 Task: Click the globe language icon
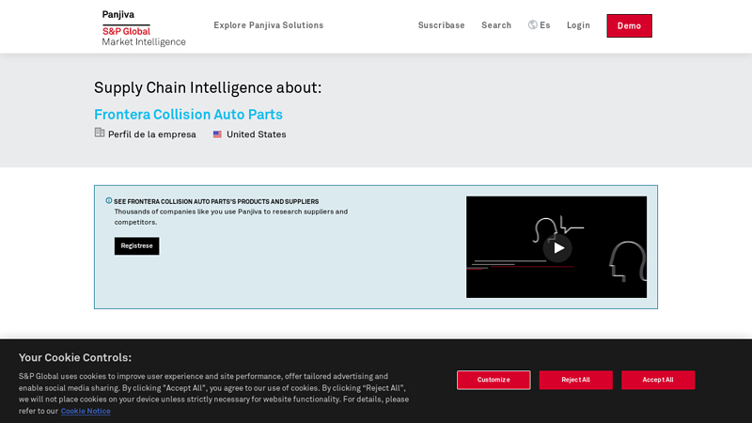tap(533, 25)
